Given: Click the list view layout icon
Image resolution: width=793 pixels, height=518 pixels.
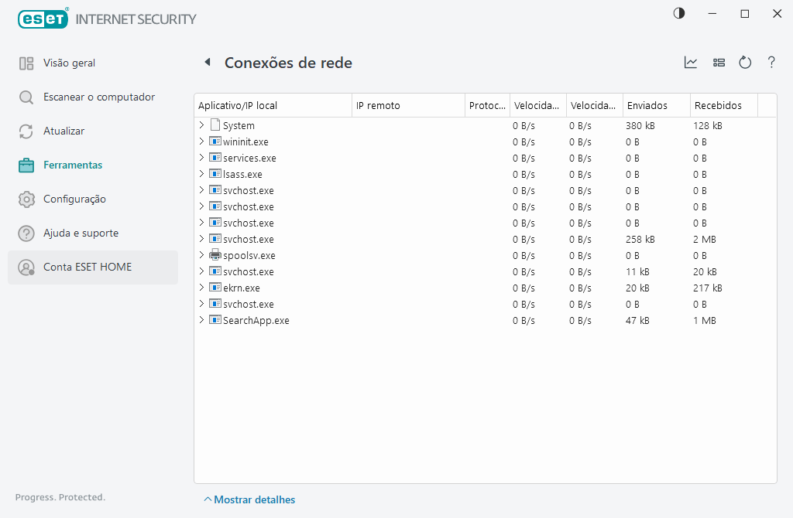Looking at the screenshot, I should point(719,63).
